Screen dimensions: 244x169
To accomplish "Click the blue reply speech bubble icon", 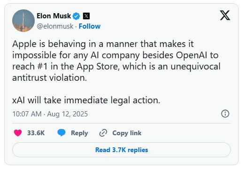I will (61, 133).
